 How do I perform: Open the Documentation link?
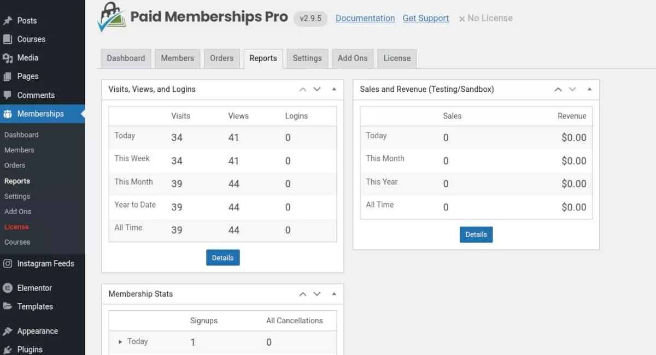pyautogui.click(x=365, y=19)
